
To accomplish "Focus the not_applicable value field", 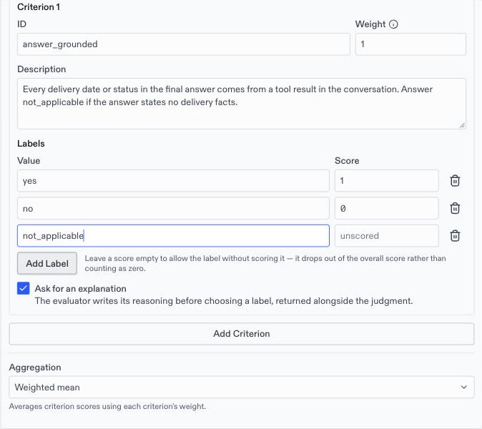I will pos(173,236).
